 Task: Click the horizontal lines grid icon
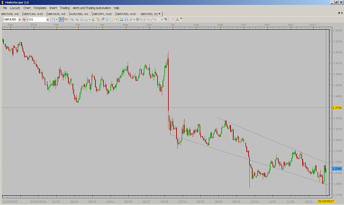coord(138,19)
